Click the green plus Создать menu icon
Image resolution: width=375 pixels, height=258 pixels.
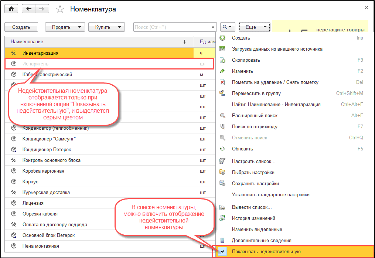click(x=222, y=38)
